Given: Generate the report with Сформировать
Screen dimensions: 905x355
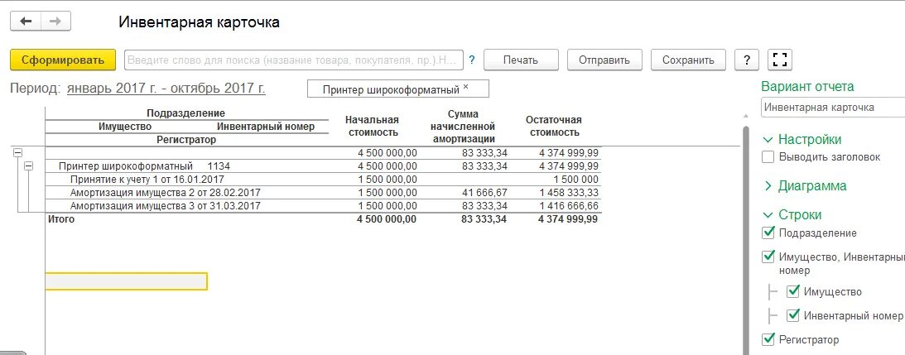Looking at the screenshot, I should [63, 60].
